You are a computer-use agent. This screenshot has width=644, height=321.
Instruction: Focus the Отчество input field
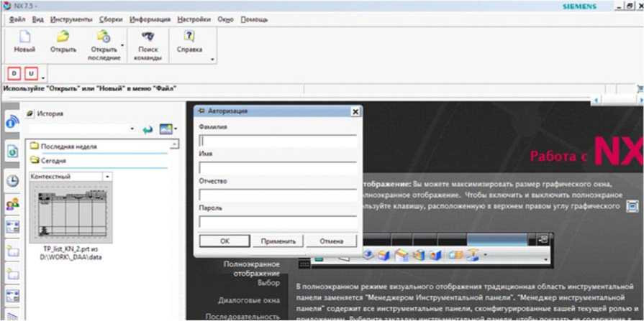(x=278, y=195)
